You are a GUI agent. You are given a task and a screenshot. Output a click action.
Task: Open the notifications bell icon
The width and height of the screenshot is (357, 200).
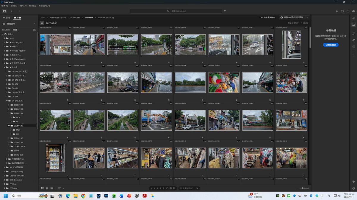337,11
